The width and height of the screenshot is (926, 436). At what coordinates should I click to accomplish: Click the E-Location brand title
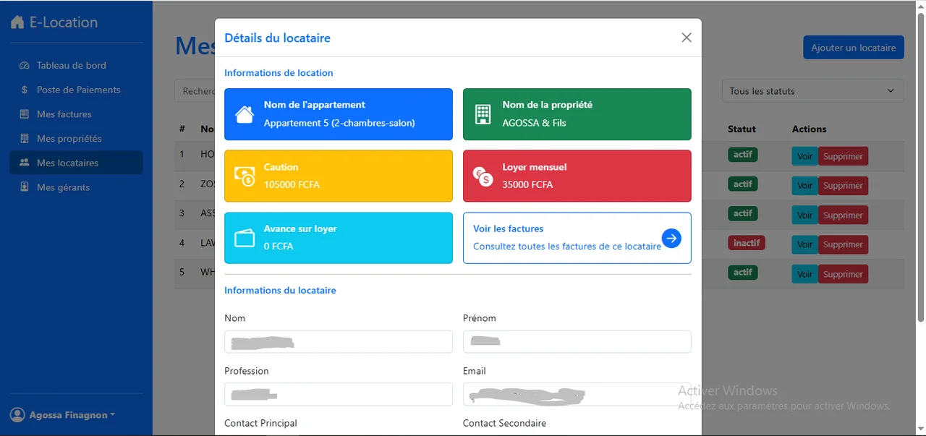click(x=64, y=22)
